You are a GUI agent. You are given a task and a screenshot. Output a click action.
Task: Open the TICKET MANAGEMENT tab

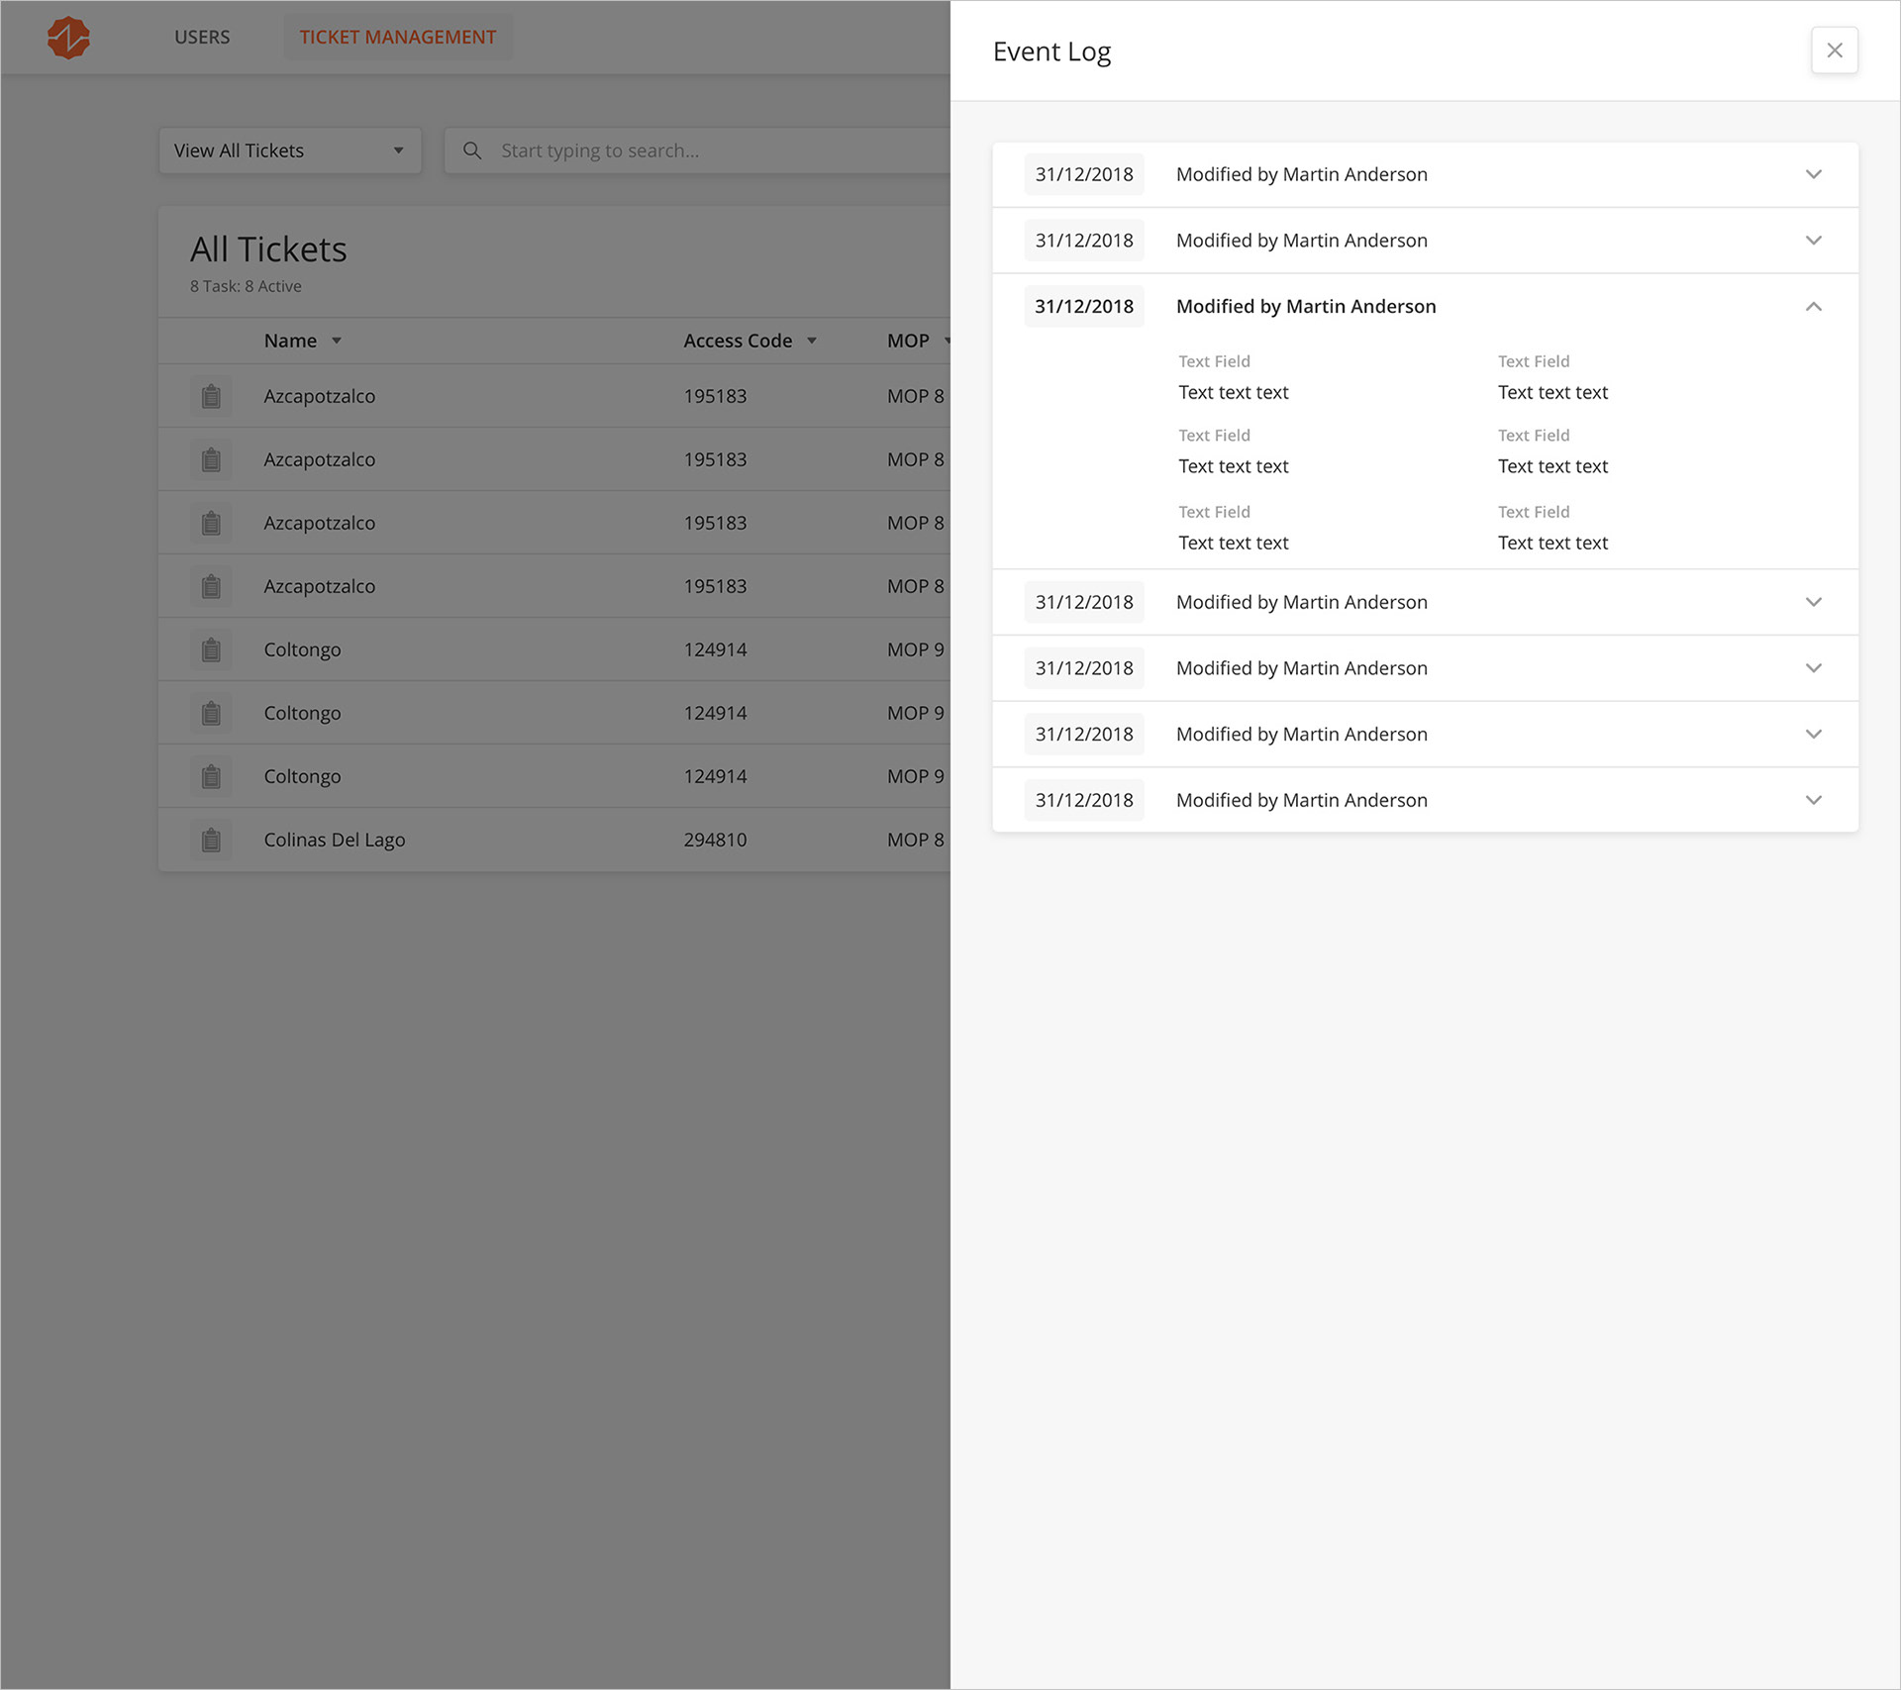point(398,37)
